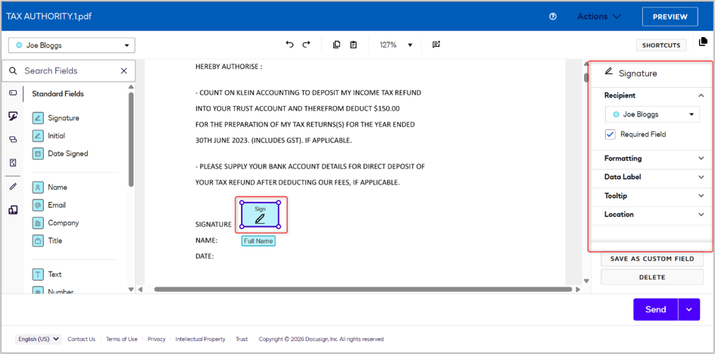Click the fields list vertical scrollbar

click(x=131, y=139)
